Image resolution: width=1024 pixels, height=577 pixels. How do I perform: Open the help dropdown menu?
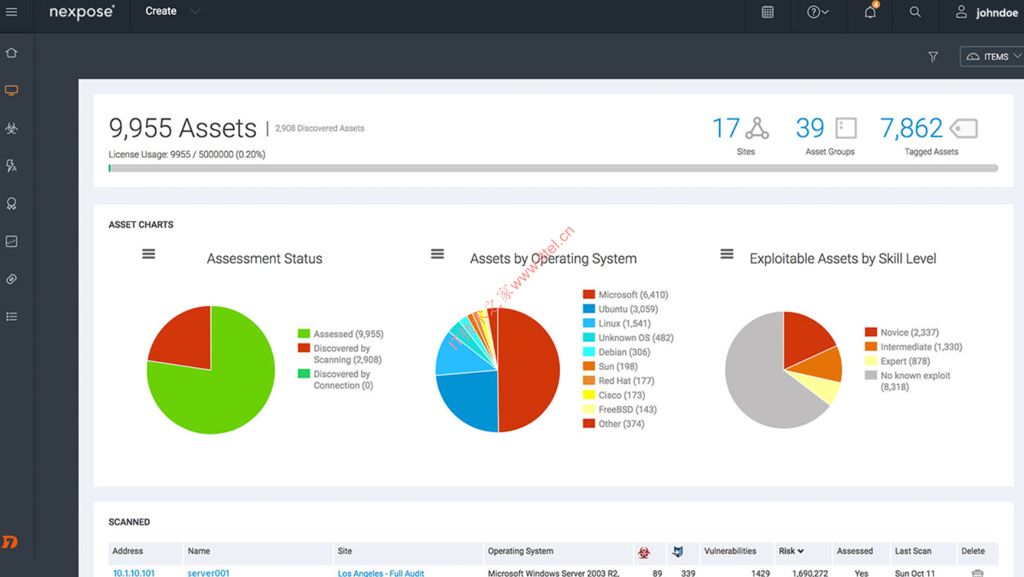(x=817, y=12)
